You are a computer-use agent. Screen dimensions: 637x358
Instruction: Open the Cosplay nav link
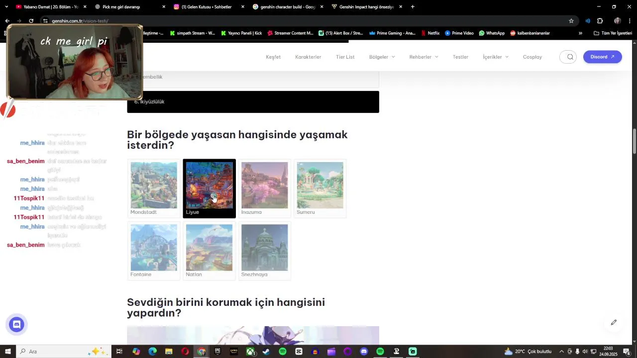[532, 57]
